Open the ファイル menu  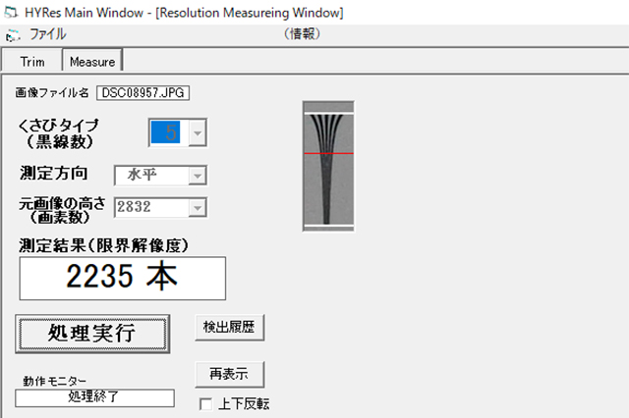pyautogui.click(x=47, y=34)
